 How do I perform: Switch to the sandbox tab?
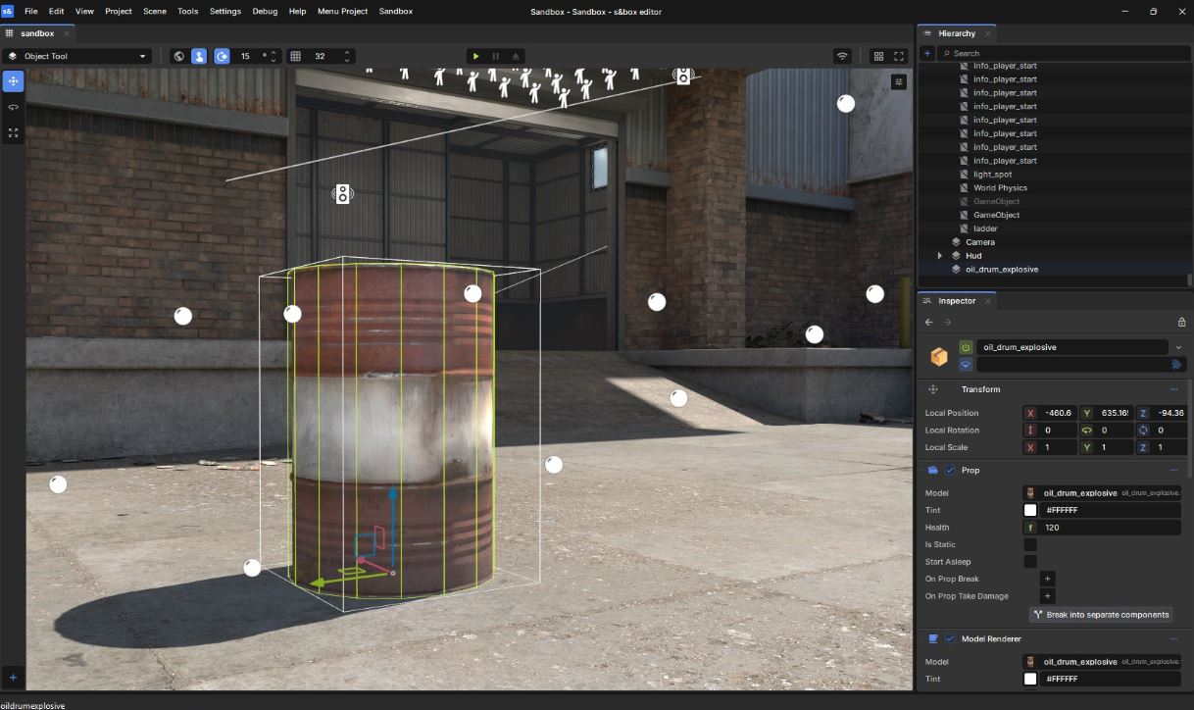pos(36,33)
